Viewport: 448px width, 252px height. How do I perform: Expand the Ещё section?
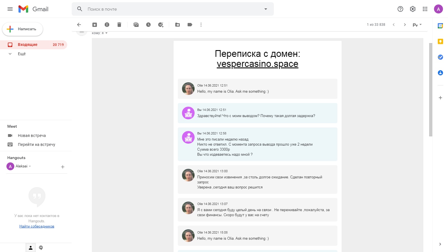[22, 54]
